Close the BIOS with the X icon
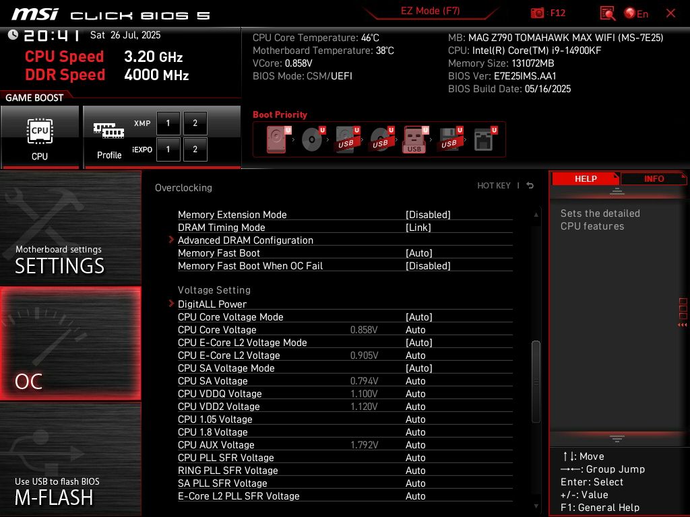 [670, 13]
